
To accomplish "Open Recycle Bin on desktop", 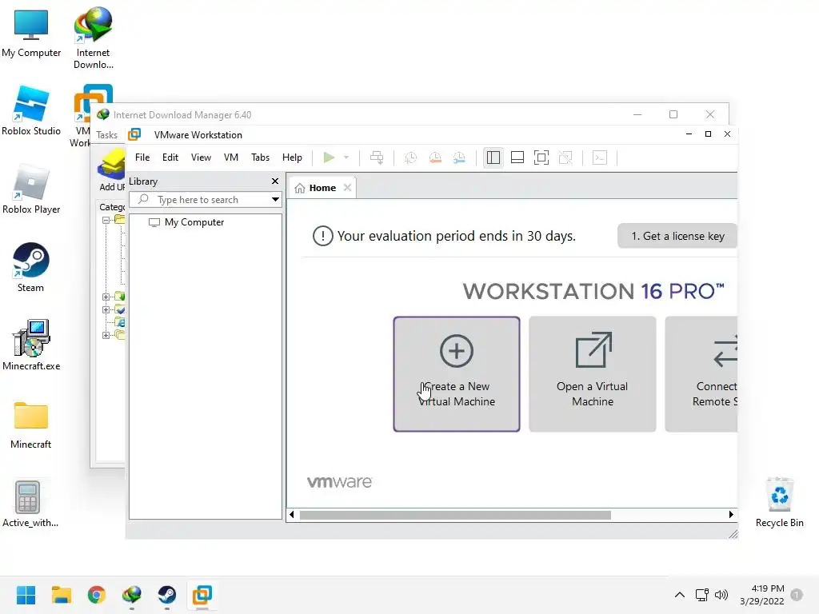I will click(x=779, y=502).
